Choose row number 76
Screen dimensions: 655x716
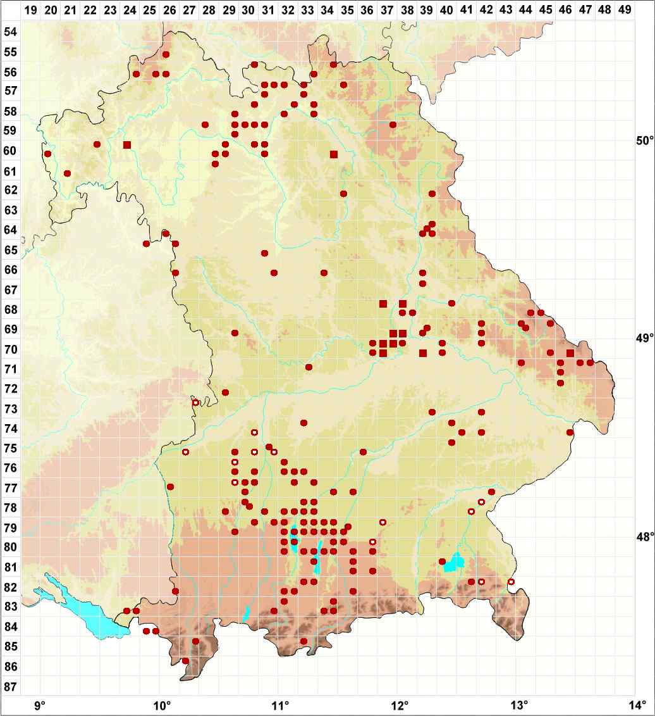coord(11,468)
